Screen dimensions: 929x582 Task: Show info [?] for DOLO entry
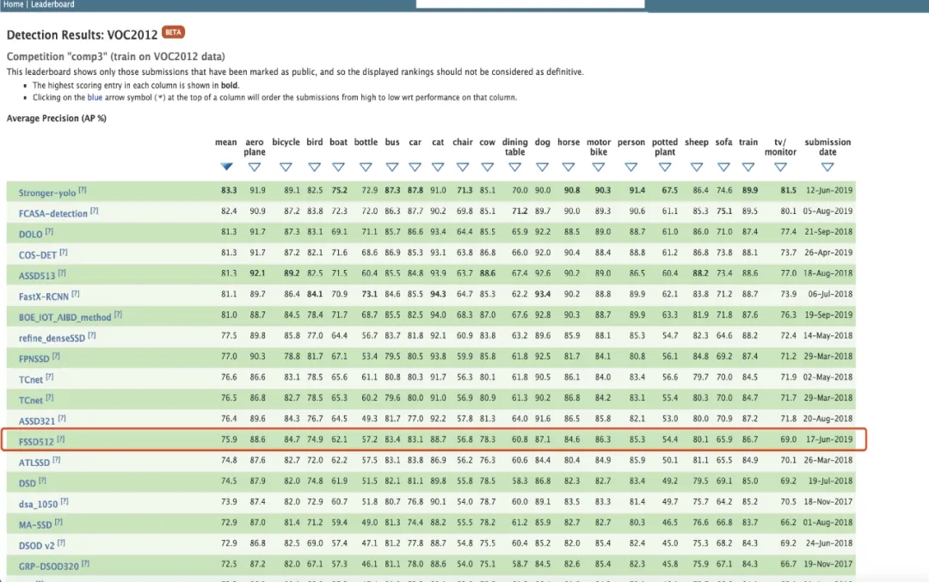pos(50,232)
